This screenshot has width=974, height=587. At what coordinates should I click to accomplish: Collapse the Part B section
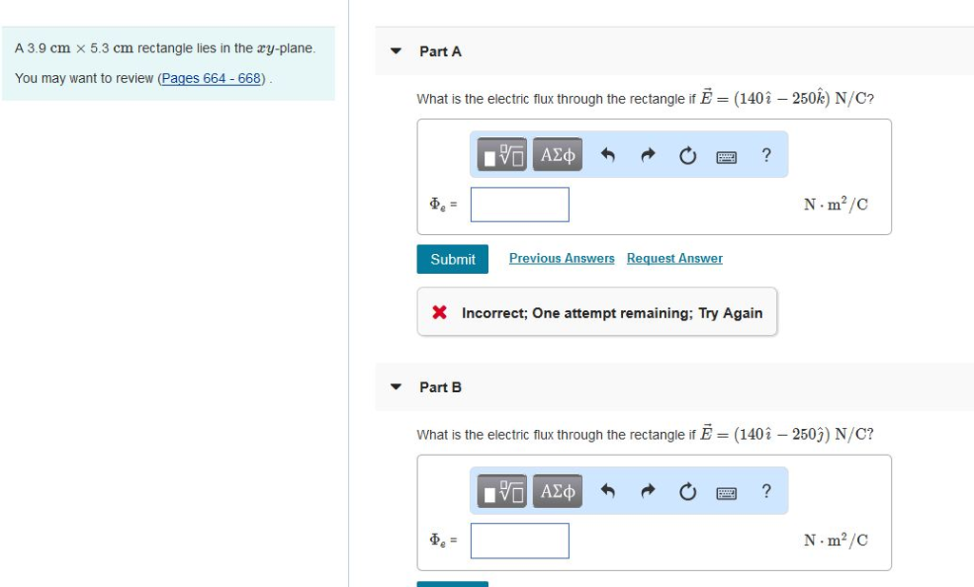pyautogui.click(x=397, y=387)
